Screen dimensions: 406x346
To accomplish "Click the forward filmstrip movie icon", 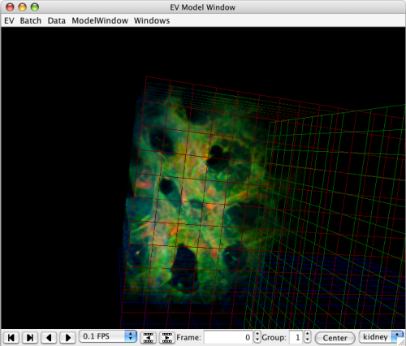I will click(167, 338).
